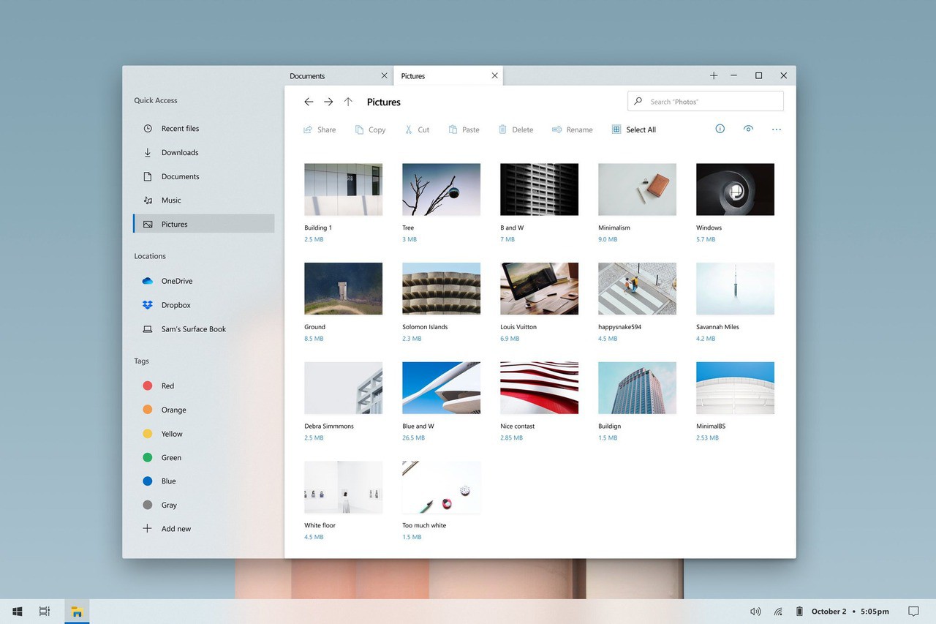Close the Pictures tab
The image size is (936, 624).
[x=495, y=76]
